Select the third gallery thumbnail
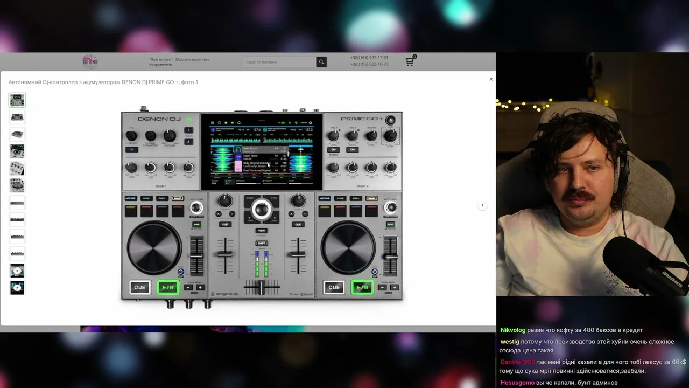This screenshot has width=689, height=388. click(17, 134)
